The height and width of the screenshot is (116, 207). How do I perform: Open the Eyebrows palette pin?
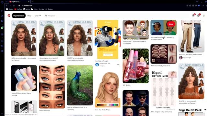click(x=163, y=54)
